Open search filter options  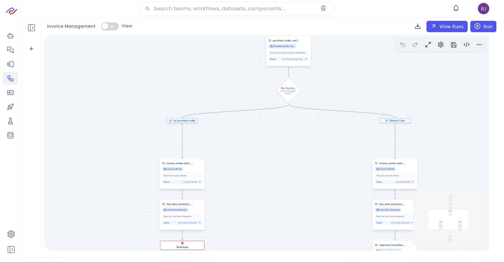point(323,8)
